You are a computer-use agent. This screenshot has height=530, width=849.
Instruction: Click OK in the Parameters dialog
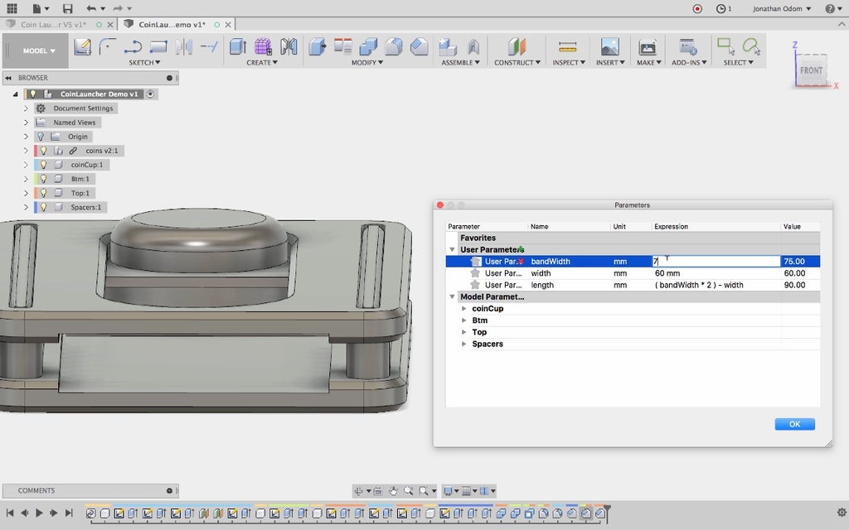794,424
